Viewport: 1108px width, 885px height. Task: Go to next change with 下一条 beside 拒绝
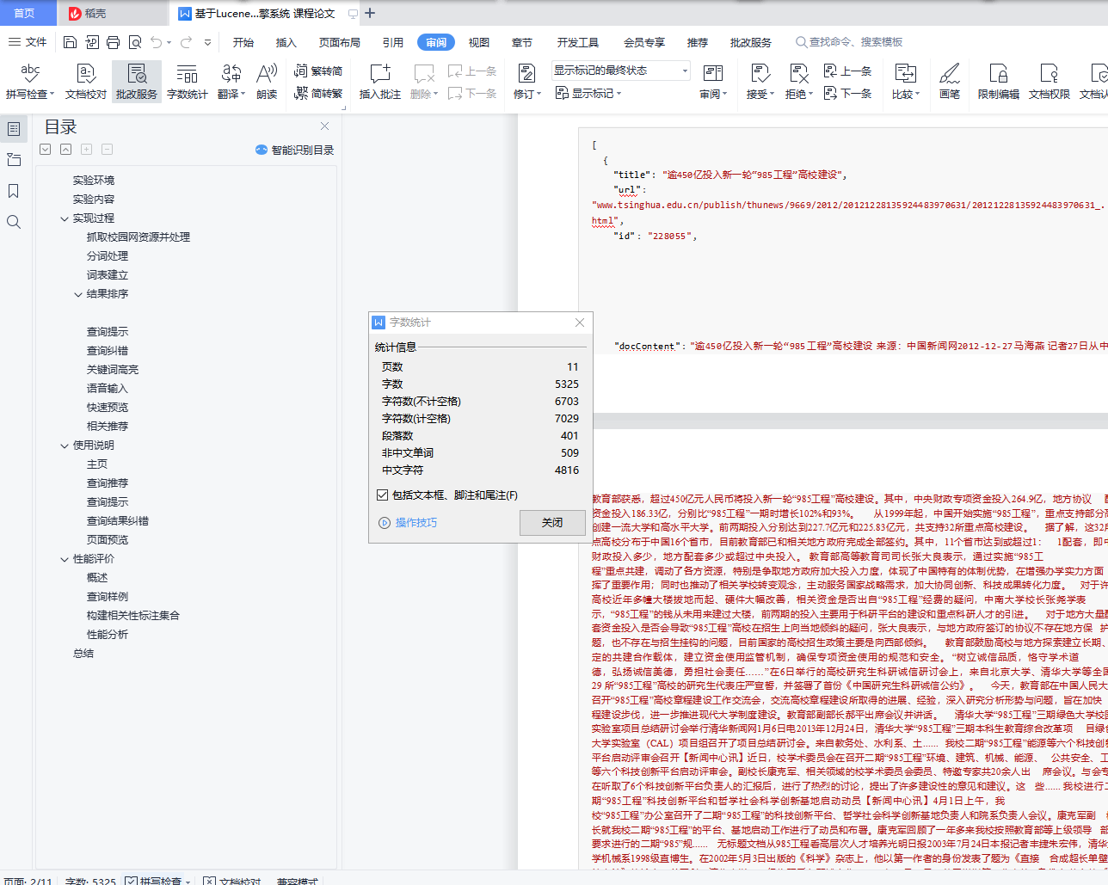[847, 93]
